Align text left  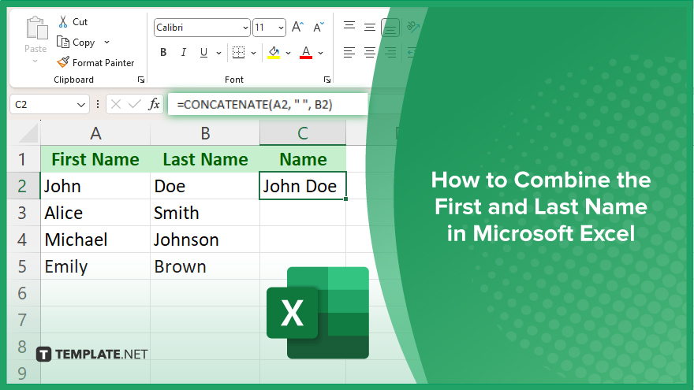(349, 53)
